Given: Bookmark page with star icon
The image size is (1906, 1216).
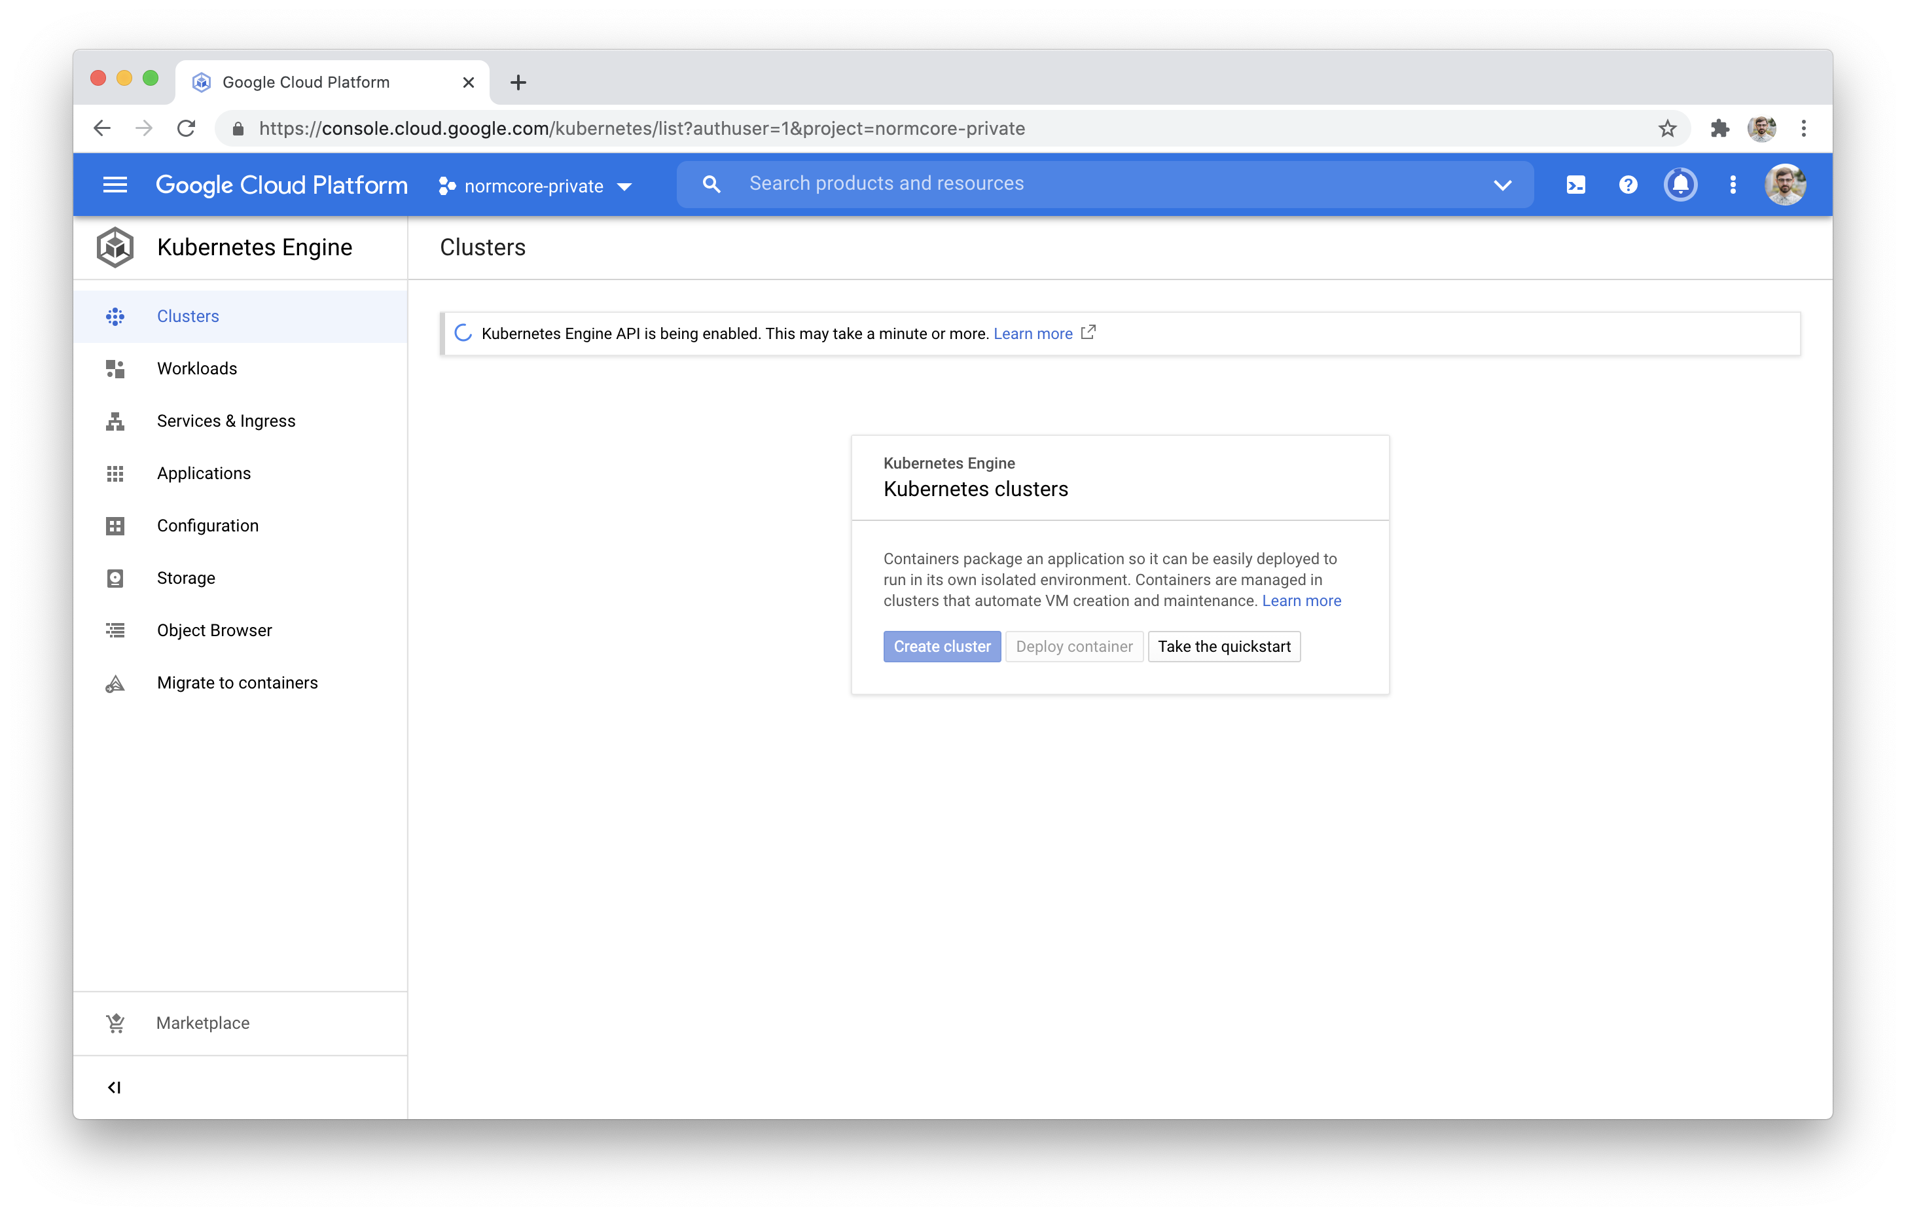Looking at the screenshot, I should point(1667,128).
